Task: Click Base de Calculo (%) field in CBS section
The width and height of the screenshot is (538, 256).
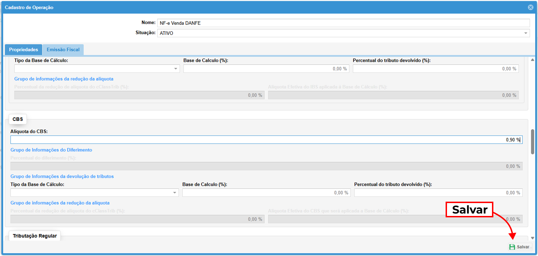Action: pyautogui.click(x=266, y=193)
